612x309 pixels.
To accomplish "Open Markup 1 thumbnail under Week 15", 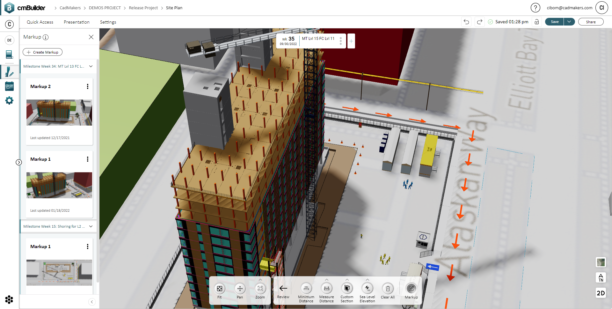I will point(59,273).
